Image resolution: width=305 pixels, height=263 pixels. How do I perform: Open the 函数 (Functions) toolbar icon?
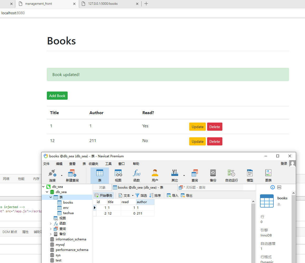[136, 175]
